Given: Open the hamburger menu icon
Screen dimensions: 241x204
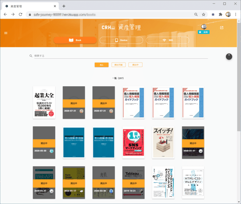Looking at the screenshot, I should point(6,33).
